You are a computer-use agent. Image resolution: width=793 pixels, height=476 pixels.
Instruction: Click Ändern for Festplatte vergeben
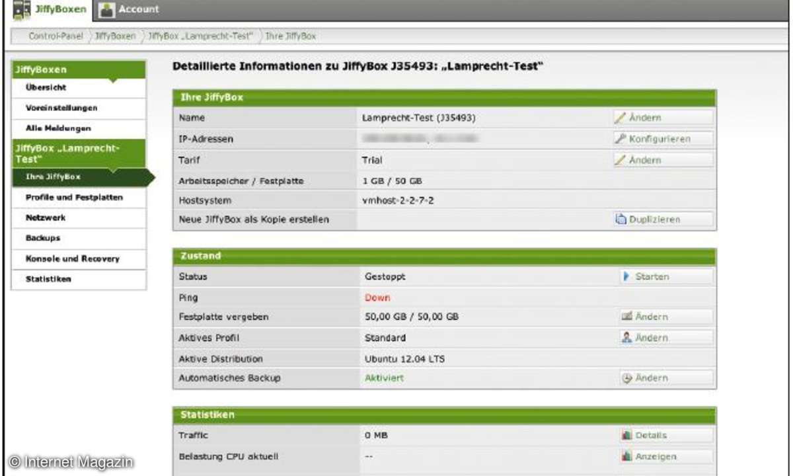point(666,317)
